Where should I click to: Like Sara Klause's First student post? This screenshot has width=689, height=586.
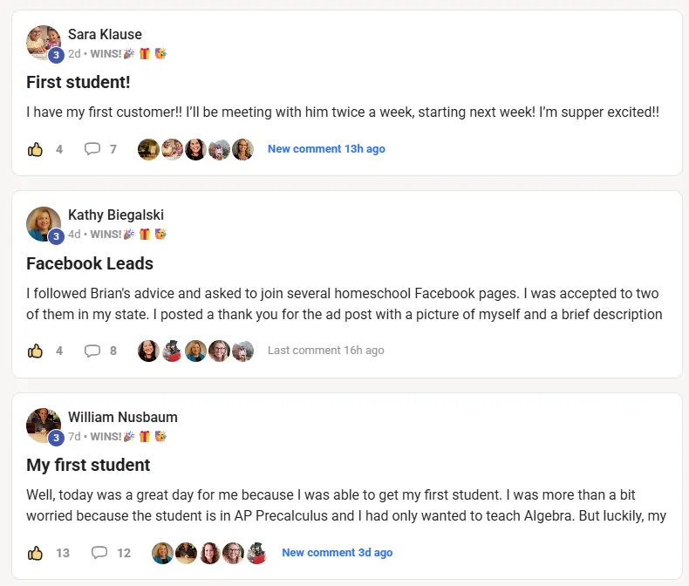click(x=36, y=149)
